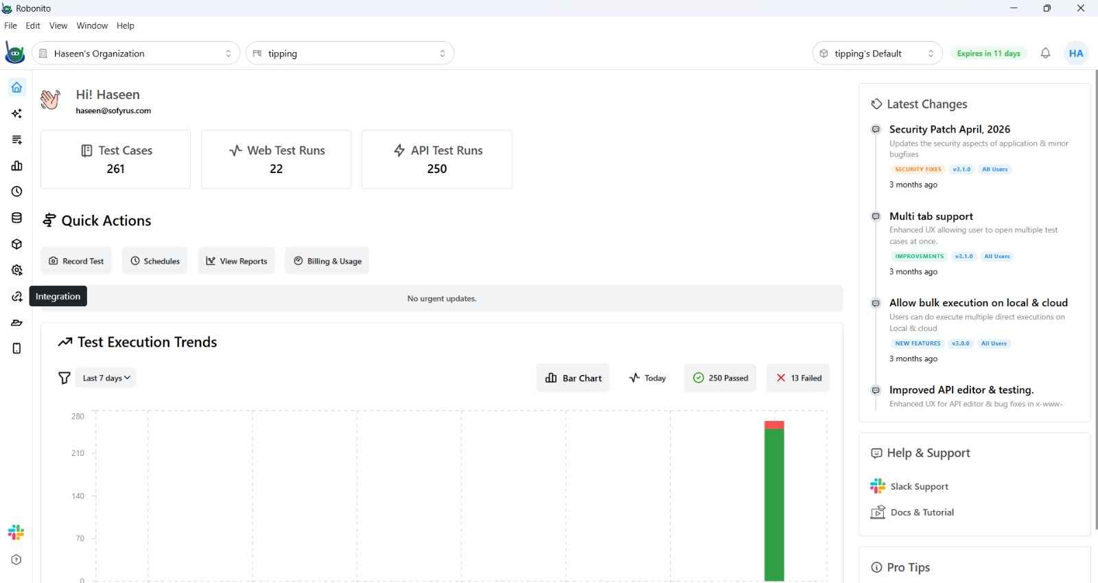Click the Multi tab support title
Screen dimensions: 1098x583
pyautogui.click(x=931, y=216)
